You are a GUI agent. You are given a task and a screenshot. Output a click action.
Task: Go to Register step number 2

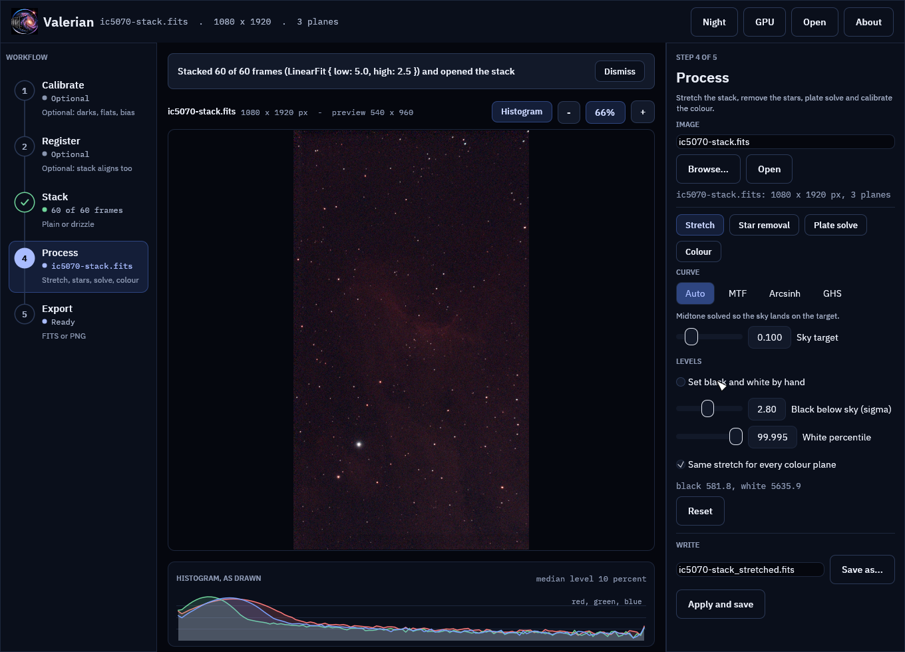click(x=25, y=146)
